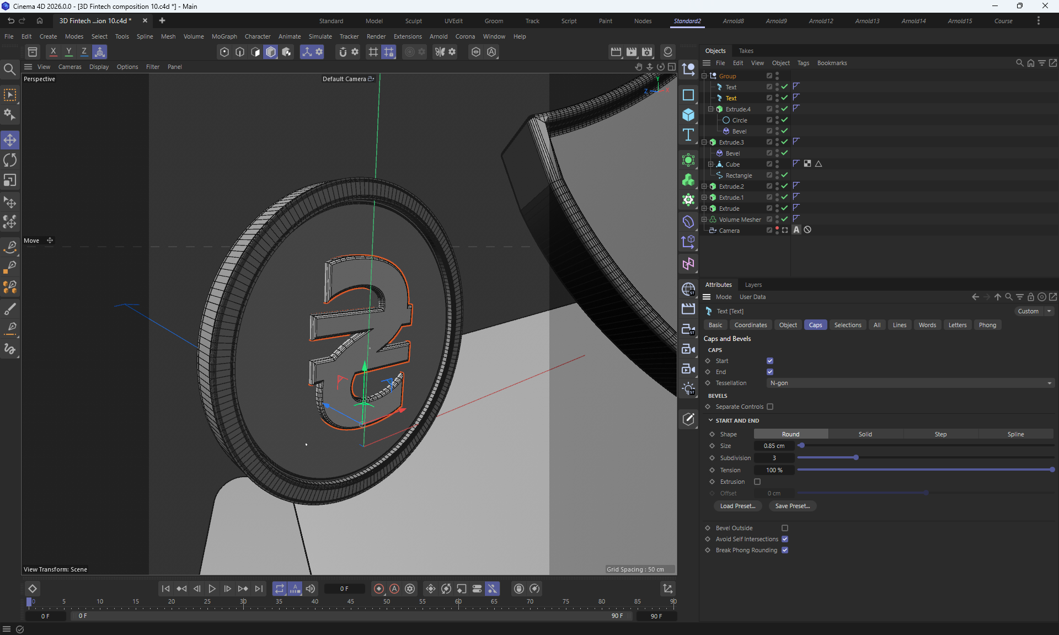Click the Record Active Objects button

pyautogui.click(x=379, y=589)
